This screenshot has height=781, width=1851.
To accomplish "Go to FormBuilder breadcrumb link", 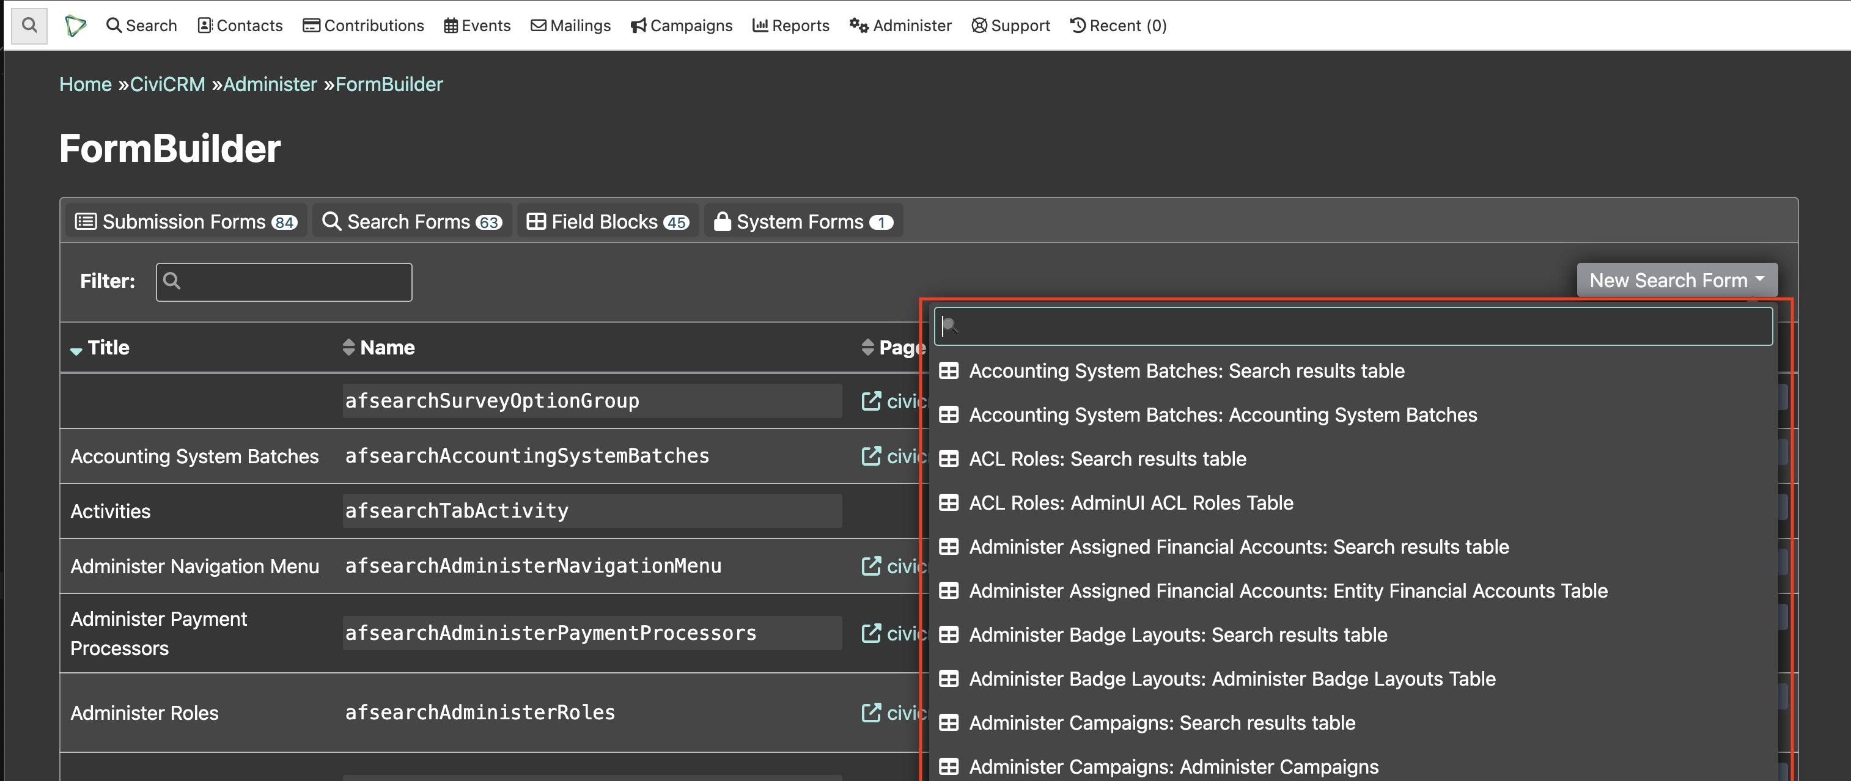I will 389,84.
